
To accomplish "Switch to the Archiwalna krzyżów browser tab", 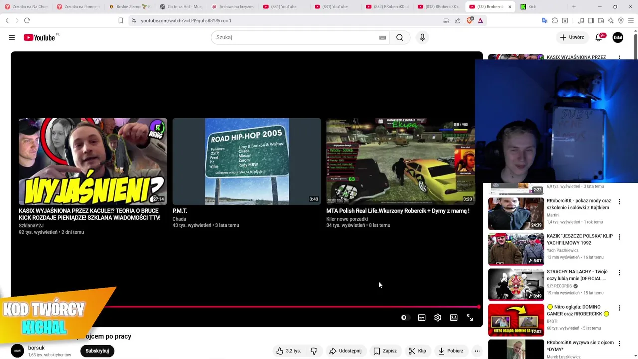I will pos(233,7).
